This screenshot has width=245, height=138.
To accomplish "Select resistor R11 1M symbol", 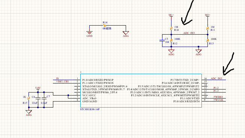I will click(x=207, y=29).
